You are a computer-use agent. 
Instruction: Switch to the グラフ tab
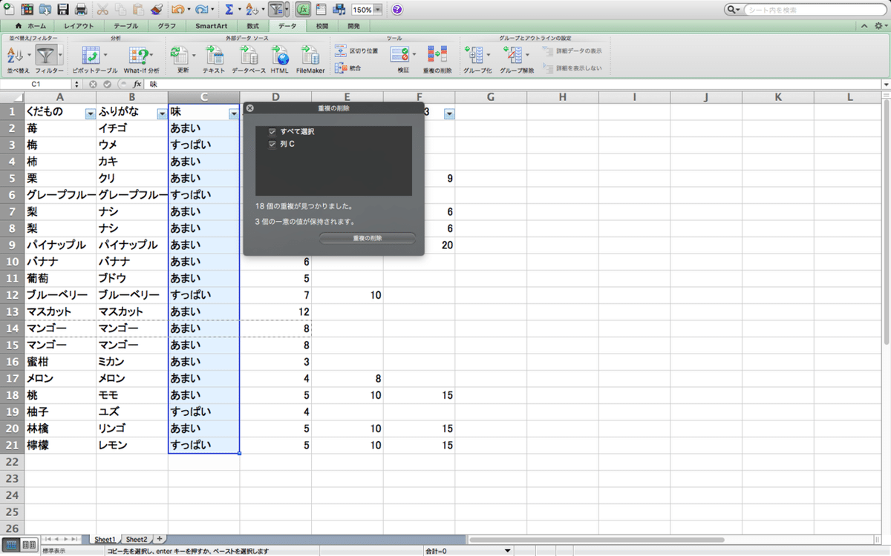click(166, 26)
